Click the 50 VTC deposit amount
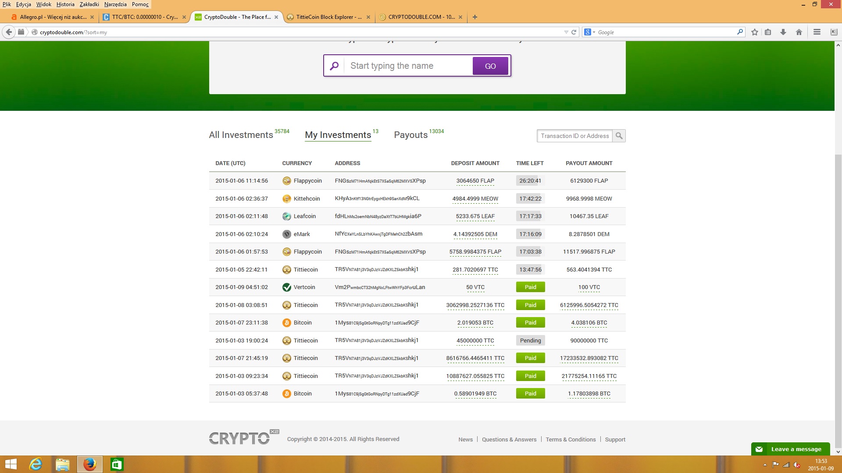Screen dimensions: 842x473 coord(475,287)
